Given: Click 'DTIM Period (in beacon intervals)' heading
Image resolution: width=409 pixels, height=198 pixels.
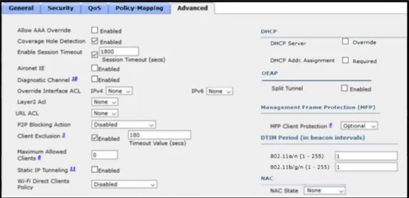Looking at the screenshot, I should click(313, 138).
